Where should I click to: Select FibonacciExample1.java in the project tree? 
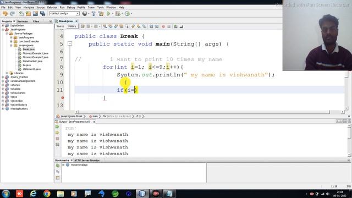point(35,53)
